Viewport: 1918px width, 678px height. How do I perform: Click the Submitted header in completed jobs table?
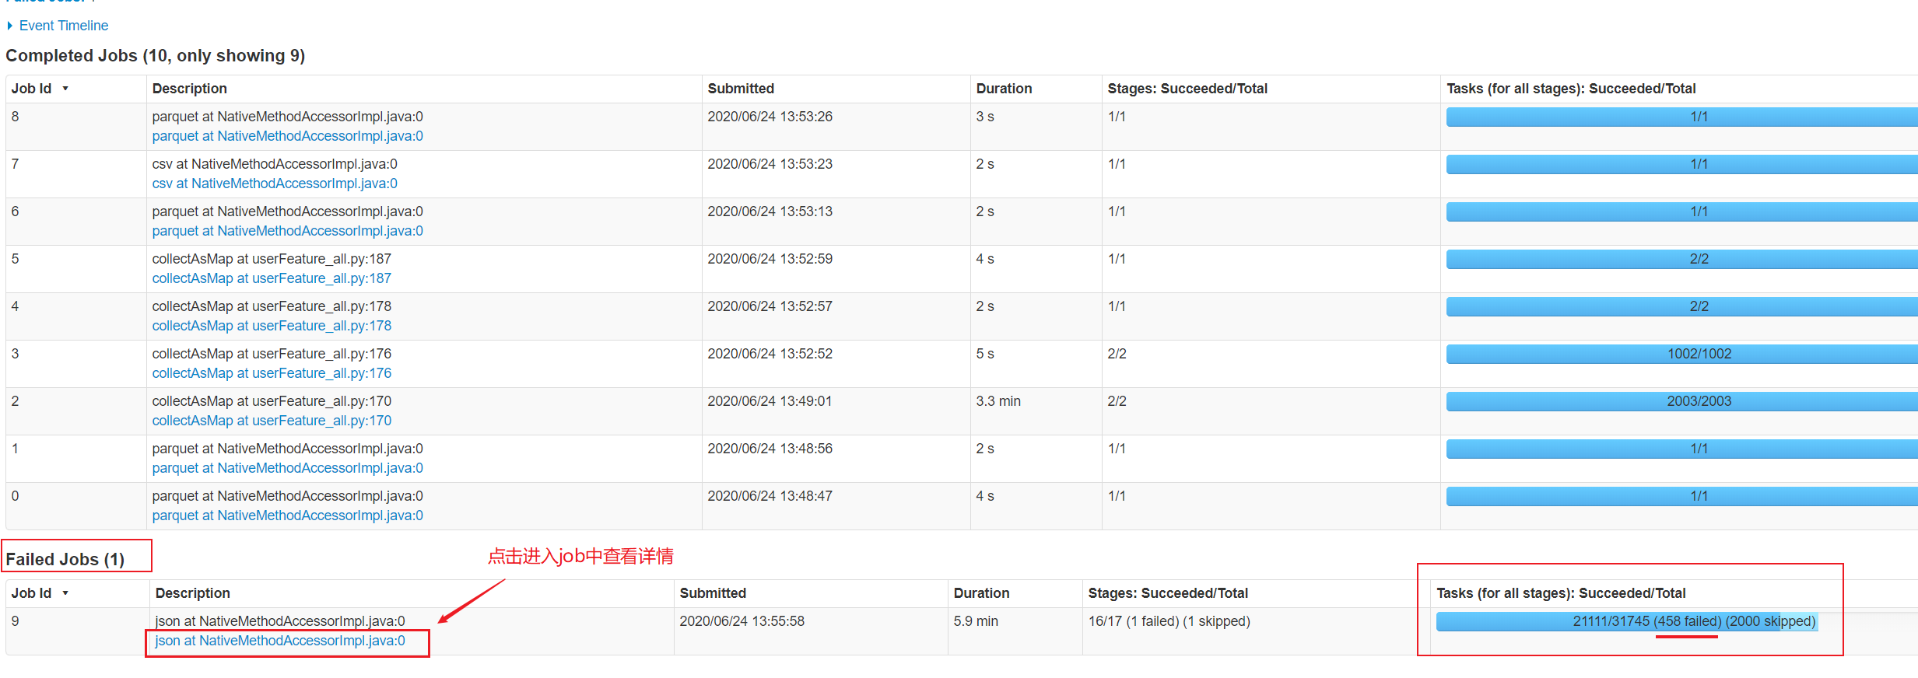(x=741, y=89)
